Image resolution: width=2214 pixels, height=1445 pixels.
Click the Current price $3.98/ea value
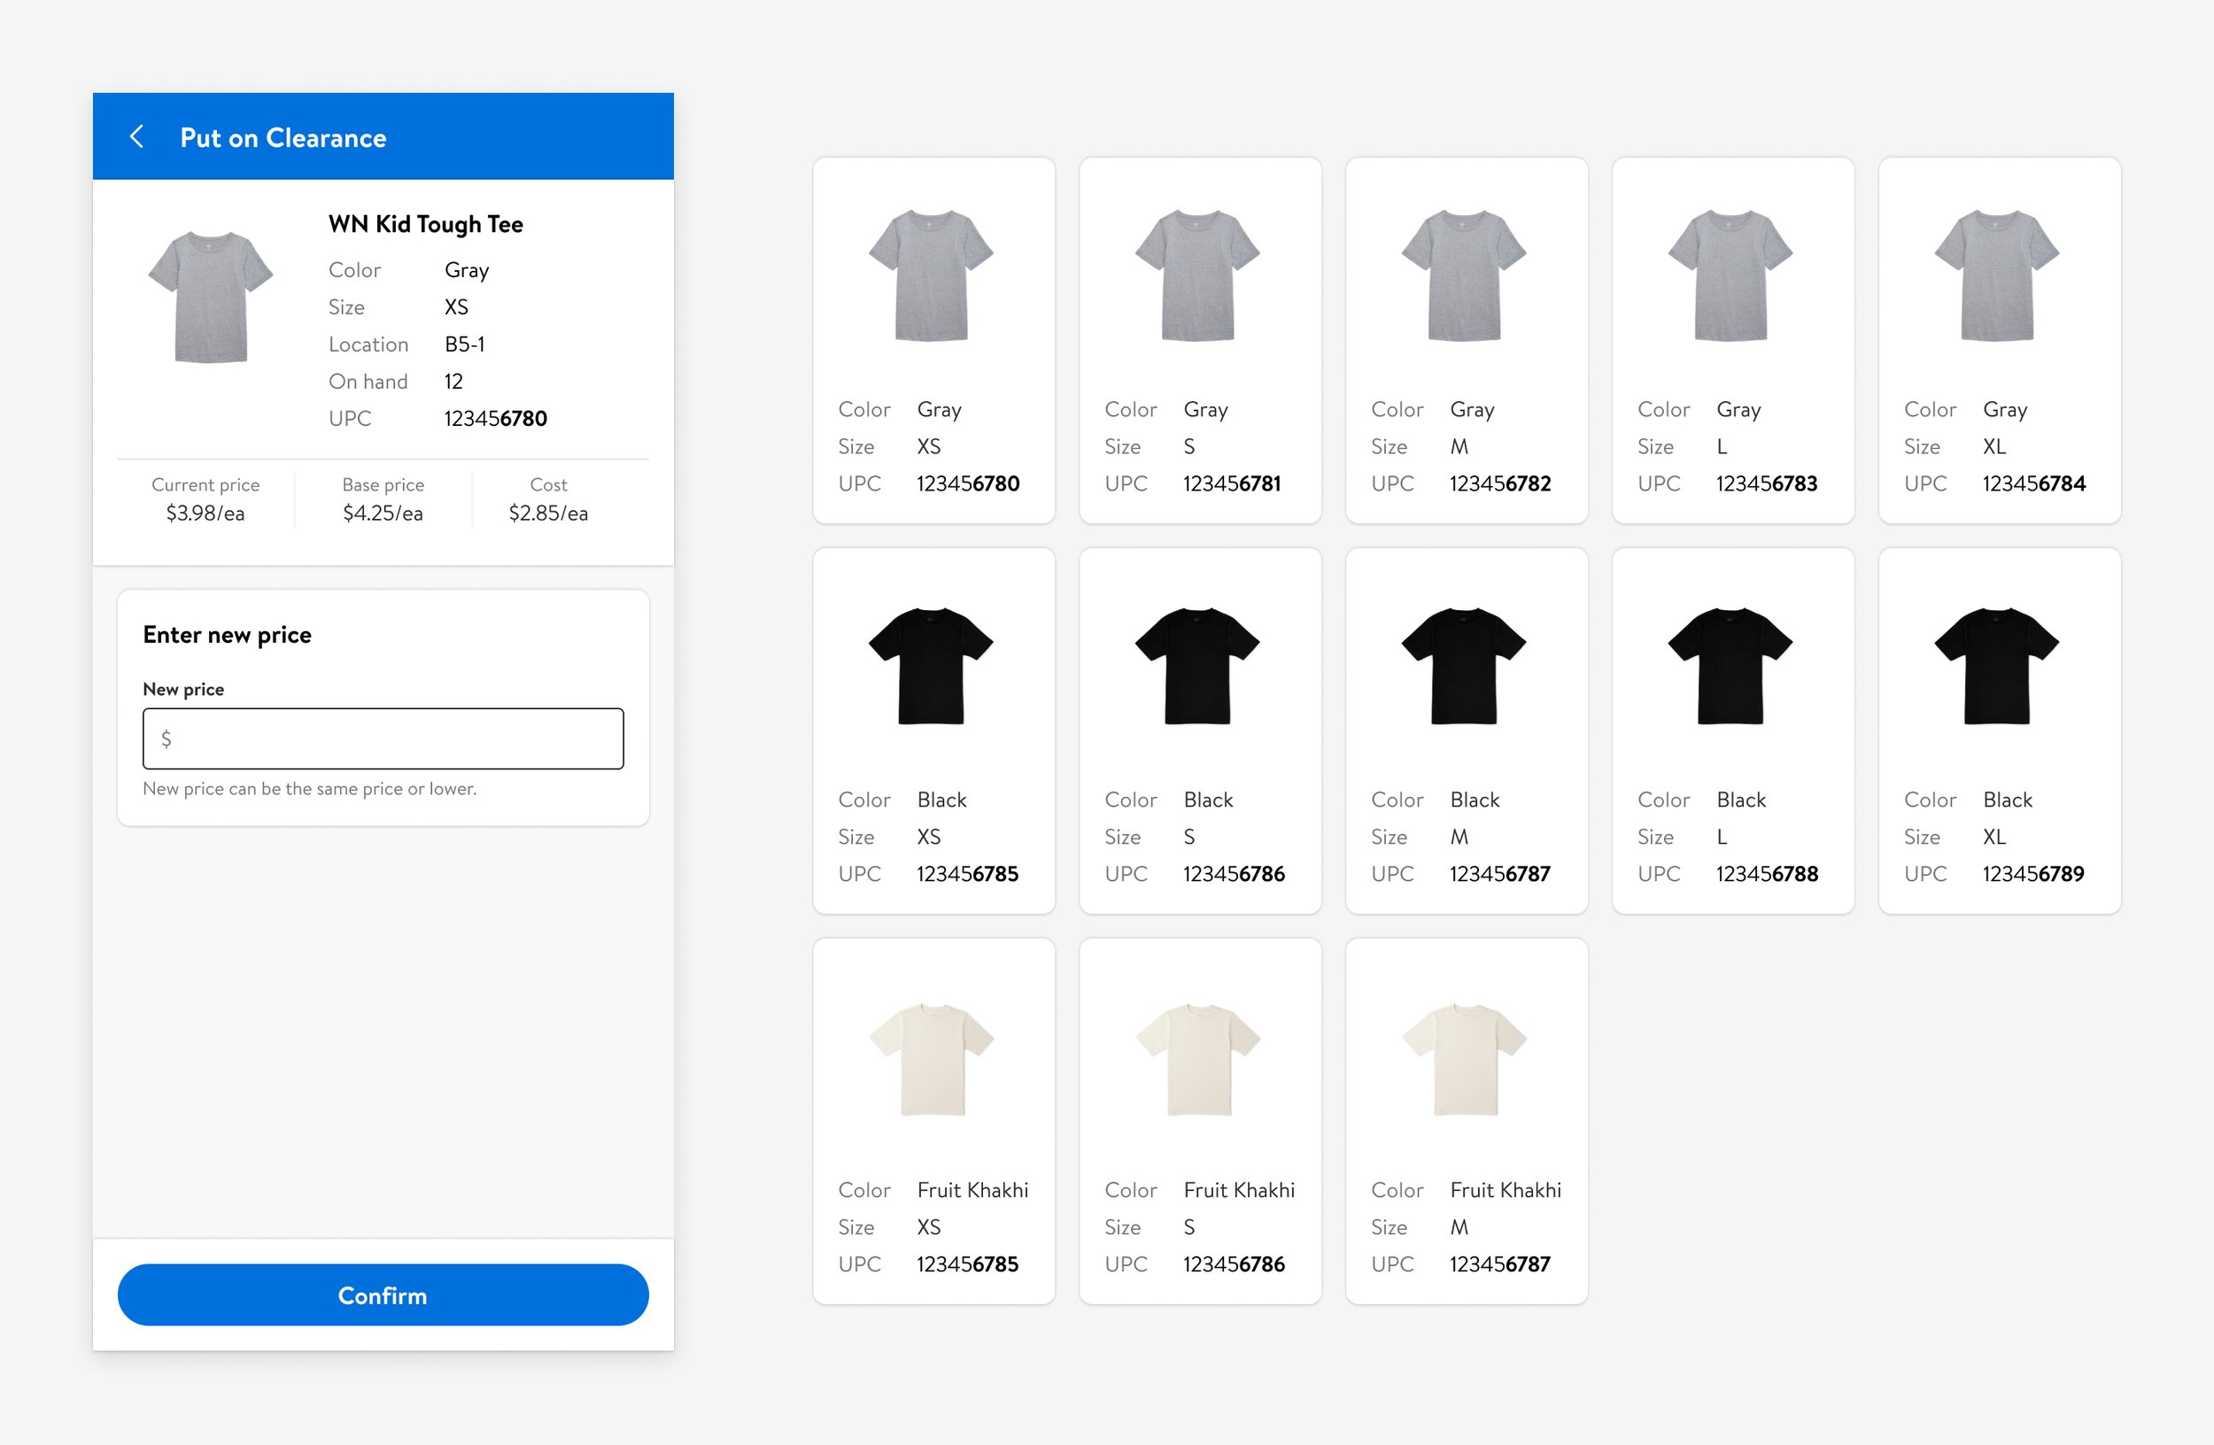(205, 514)
